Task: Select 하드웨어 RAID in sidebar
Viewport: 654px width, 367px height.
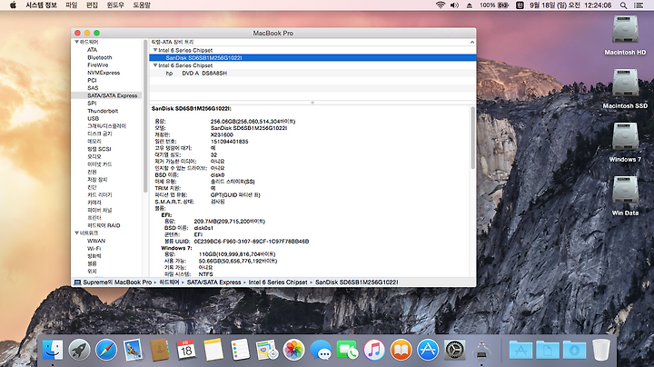Action: [x=104, y=225]
